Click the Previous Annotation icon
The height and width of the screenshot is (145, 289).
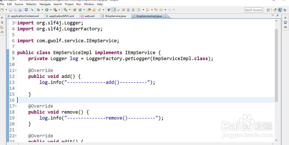(x=147, y=10)
